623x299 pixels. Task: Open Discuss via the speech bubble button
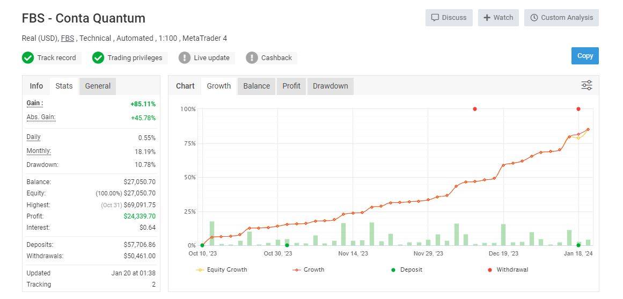(x=449, y=18)
